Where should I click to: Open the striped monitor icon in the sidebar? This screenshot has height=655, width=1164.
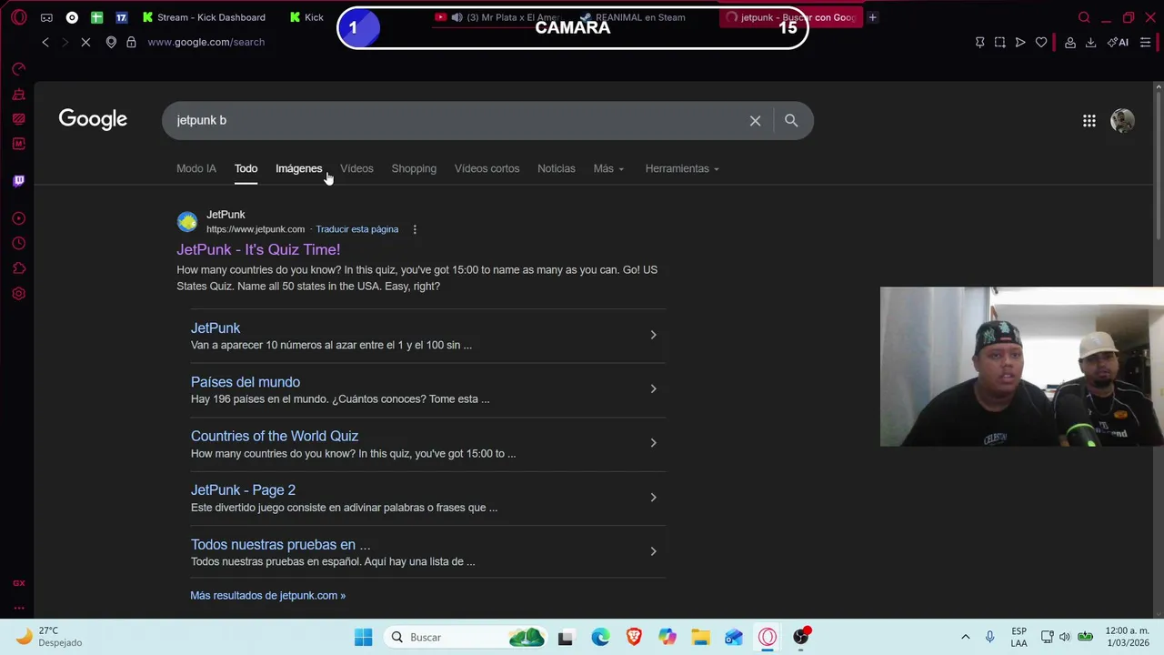(x=18, y=119)
